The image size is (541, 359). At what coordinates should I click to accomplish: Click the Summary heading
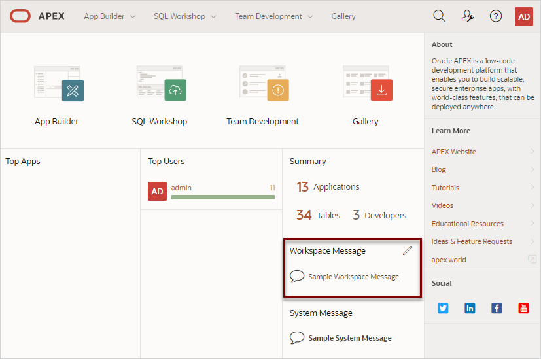tap(307, 162)
